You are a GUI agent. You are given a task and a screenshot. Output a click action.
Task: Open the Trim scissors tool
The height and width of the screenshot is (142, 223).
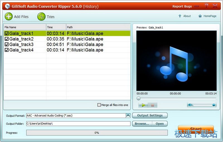[41, 17]
